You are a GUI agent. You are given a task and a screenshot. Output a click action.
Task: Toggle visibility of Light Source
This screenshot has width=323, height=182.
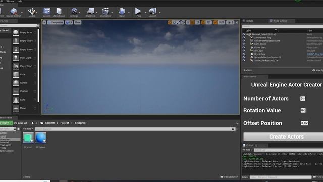(x=244, y=44)
